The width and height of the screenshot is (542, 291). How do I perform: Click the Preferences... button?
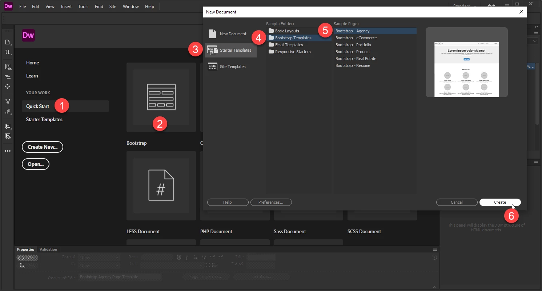pos(271,202)
